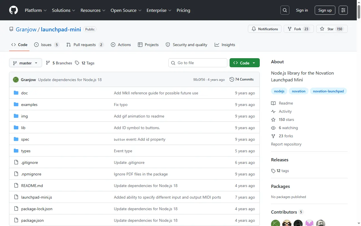
Task: Open the Pull requests tab
Action: tap(85, 45)
